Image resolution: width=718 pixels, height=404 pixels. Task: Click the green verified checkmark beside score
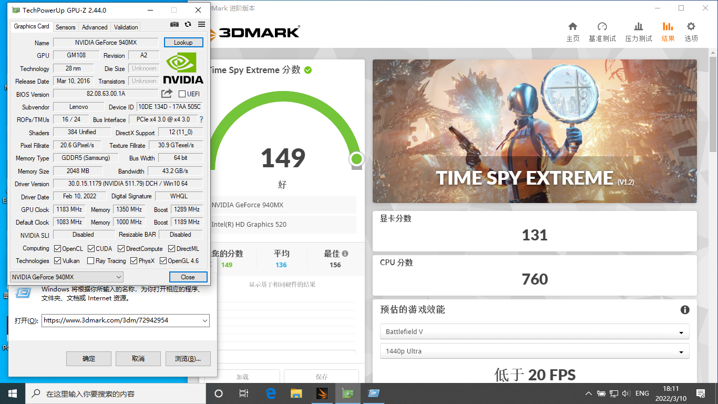(308, 70)
